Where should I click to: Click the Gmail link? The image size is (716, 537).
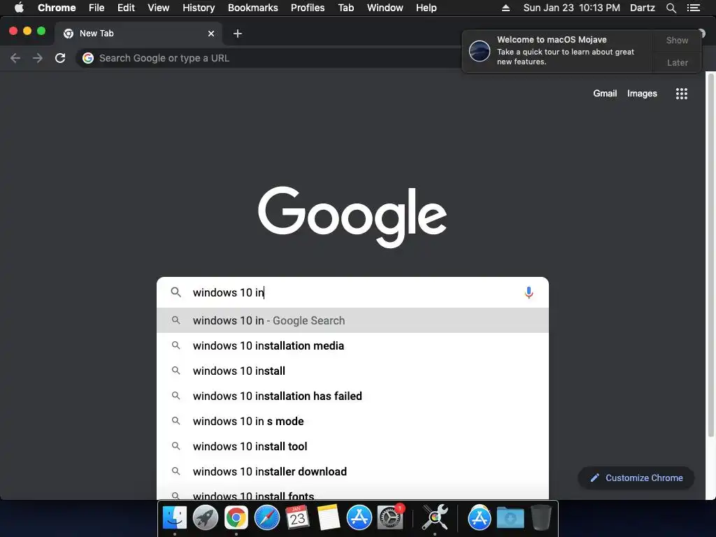point(605,94)
